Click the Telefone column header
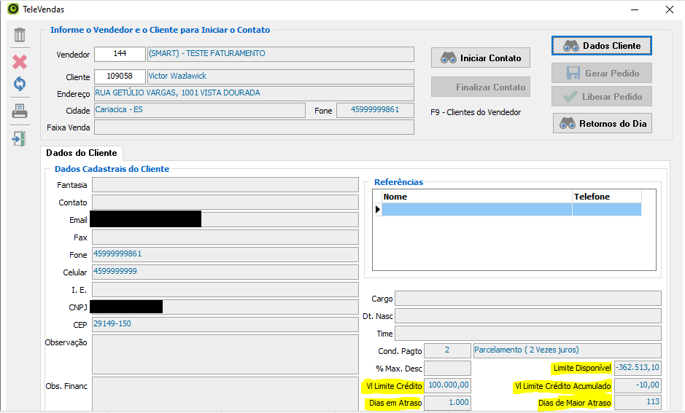The height and width of the screenshot is (413, 685). click(606, 197)
